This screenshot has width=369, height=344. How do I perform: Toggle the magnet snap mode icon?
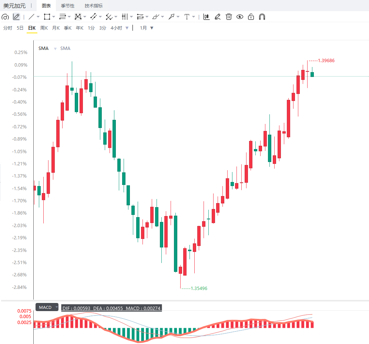click(262, 17)
